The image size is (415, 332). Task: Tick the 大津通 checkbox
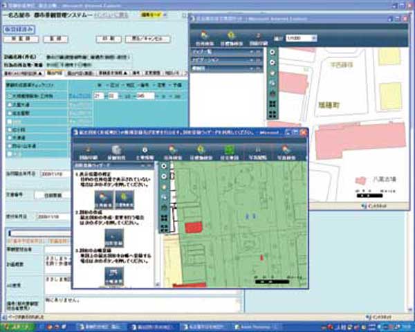click(10, 138)
